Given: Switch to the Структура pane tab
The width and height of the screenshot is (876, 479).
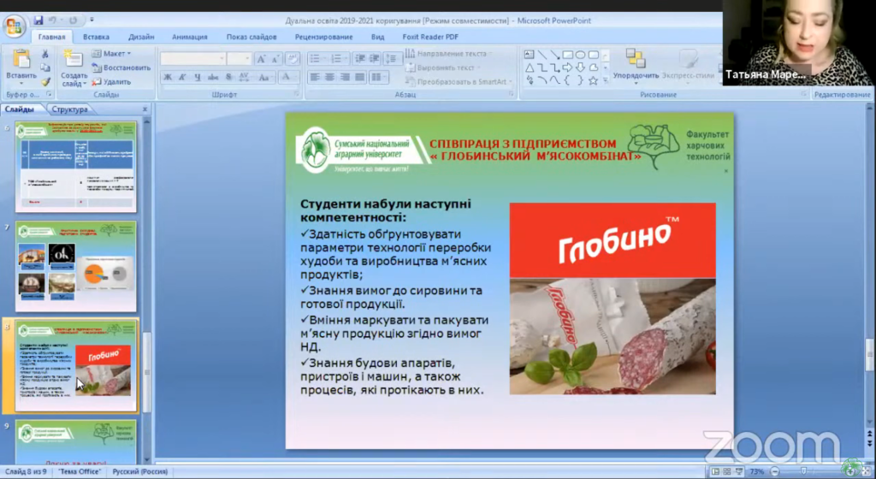Looking at the screenshot, I should (69, 109).
